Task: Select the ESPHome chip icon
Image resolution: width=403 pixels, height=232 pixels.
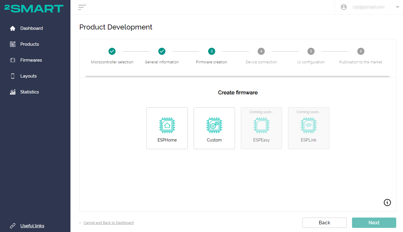Action: pos(167,125)
